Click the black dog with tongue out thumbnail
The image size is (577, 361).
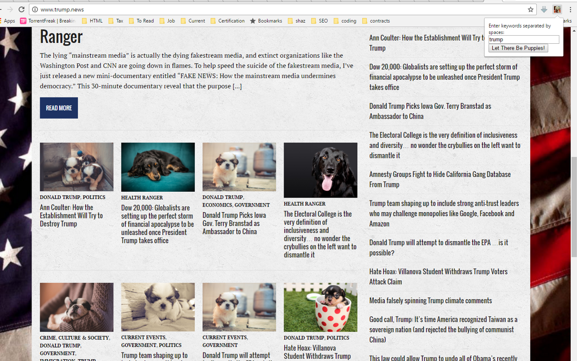click(x=321, y=170)
